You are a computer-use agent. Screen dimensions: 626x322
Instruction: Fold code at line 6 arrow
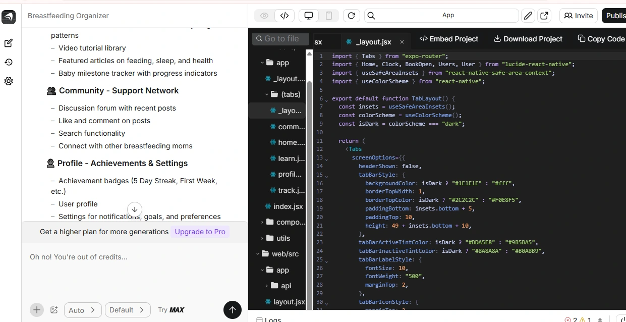(x=326, y=100)
